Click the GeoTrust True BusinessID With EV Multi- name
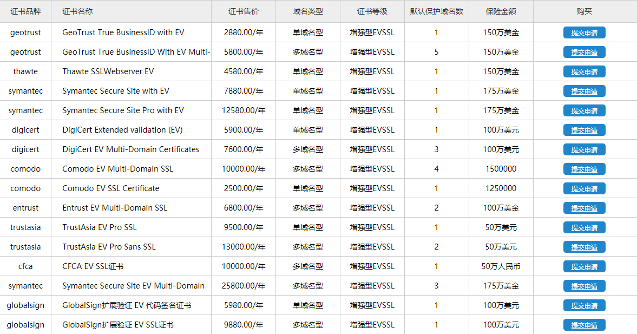 (x=136, y=52)
